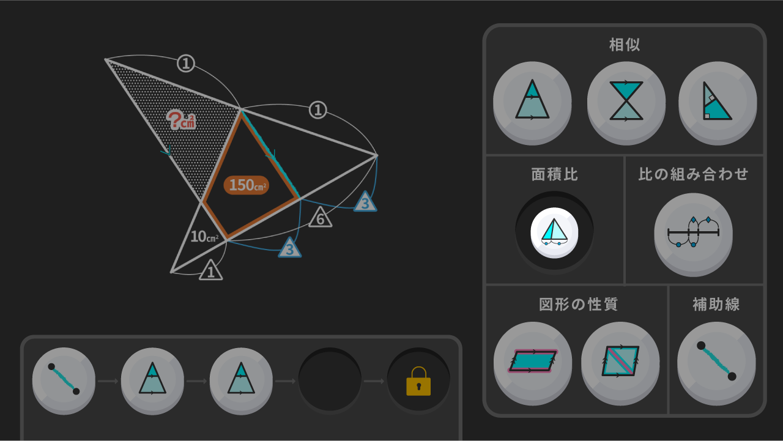This screenshot has height=441, width=783.
Task: Click the empty fourth step slot
Action: [330, 379]
